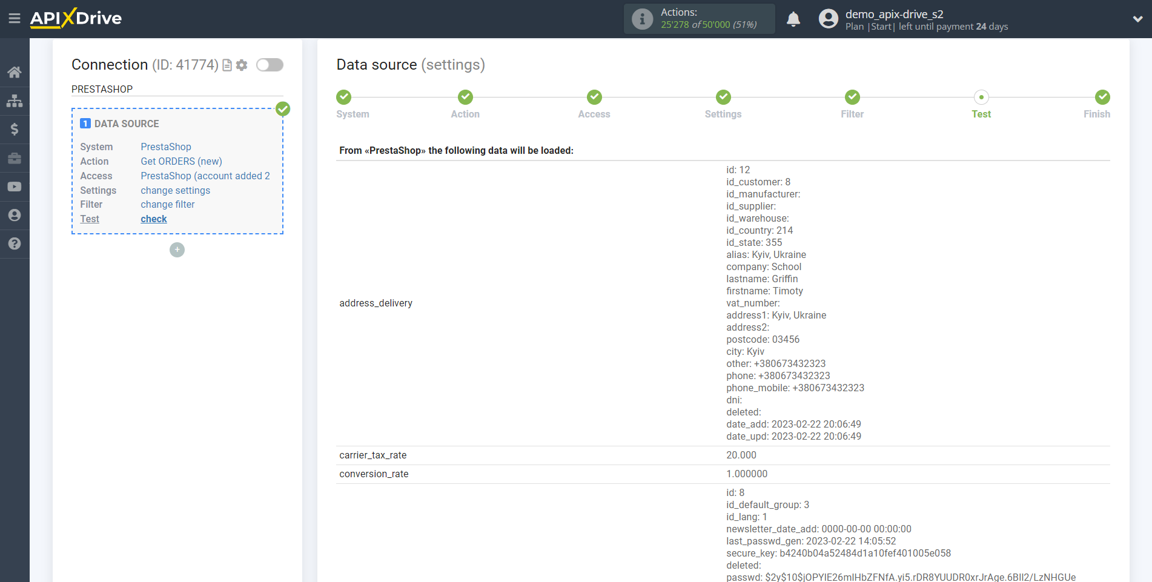Click the PRESTASHOP connection name
The height and width of the screenshot is (582, 1152).
coord(102,89)
